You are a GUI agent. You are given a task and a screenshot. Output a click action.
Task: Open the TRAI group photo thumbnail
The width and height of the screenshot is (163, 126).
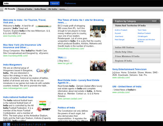point(98,66)
